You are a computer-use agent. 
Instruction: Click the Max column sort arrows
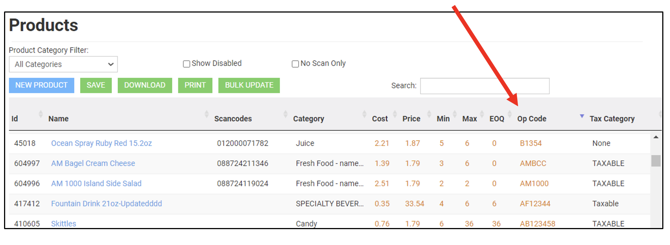pos(482,114)
